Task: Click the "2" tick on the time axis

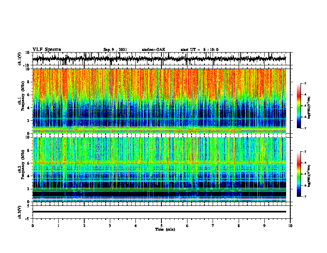Action: pyautogui.click(x=84, y=226)
